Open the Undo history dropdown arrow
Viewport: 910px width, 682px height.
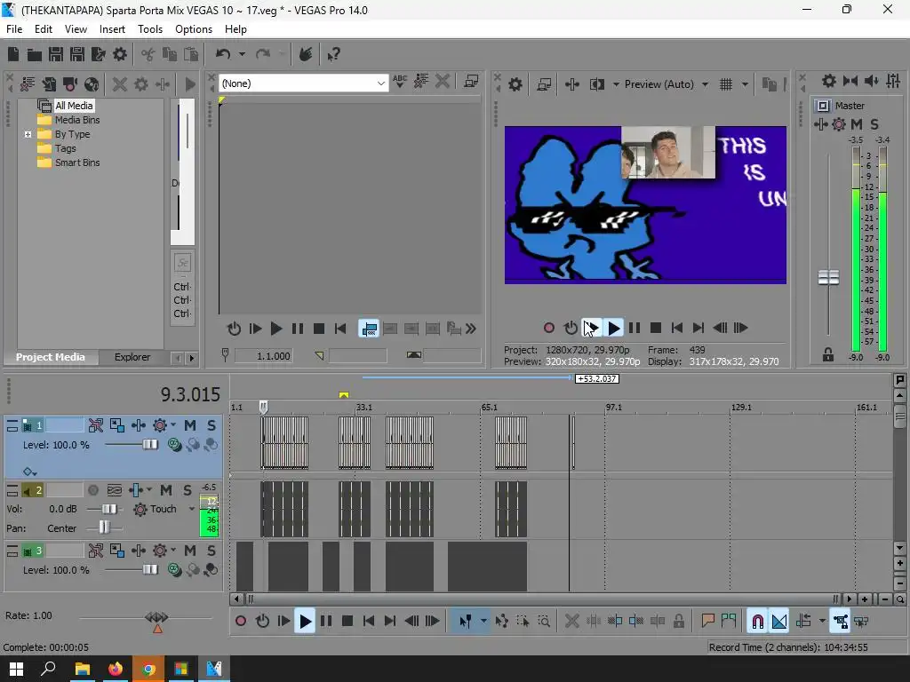coord(242,54)
